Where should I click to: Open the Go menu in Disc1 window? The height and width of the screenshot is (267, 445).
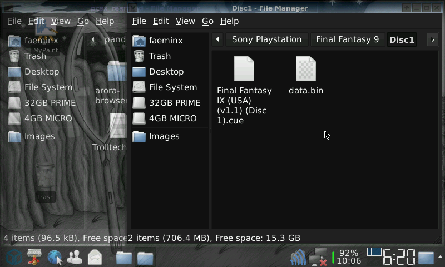(x=207, y=21)
